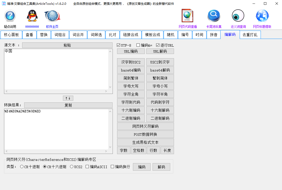The image size is (282, 190).
Task: Click the ArticleTools icon in the title bar
Action: [3, 4]
